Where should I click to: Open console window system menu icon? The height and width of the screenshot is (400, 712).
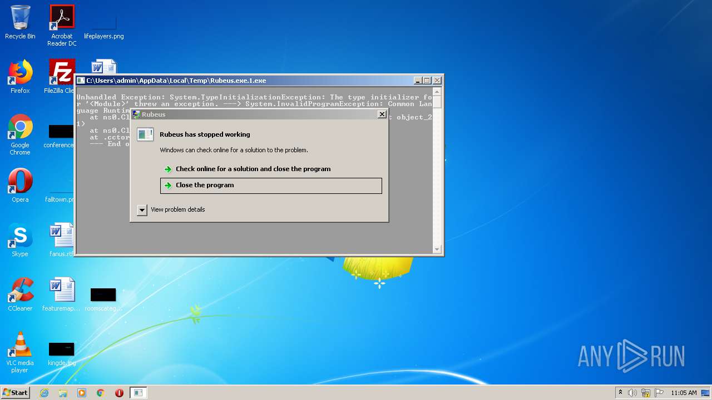click(x=81, y=81)
